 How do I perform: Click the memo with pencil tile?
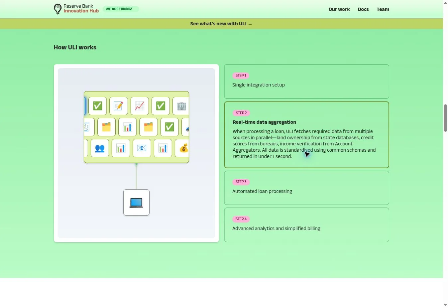(x=119, y=106)
